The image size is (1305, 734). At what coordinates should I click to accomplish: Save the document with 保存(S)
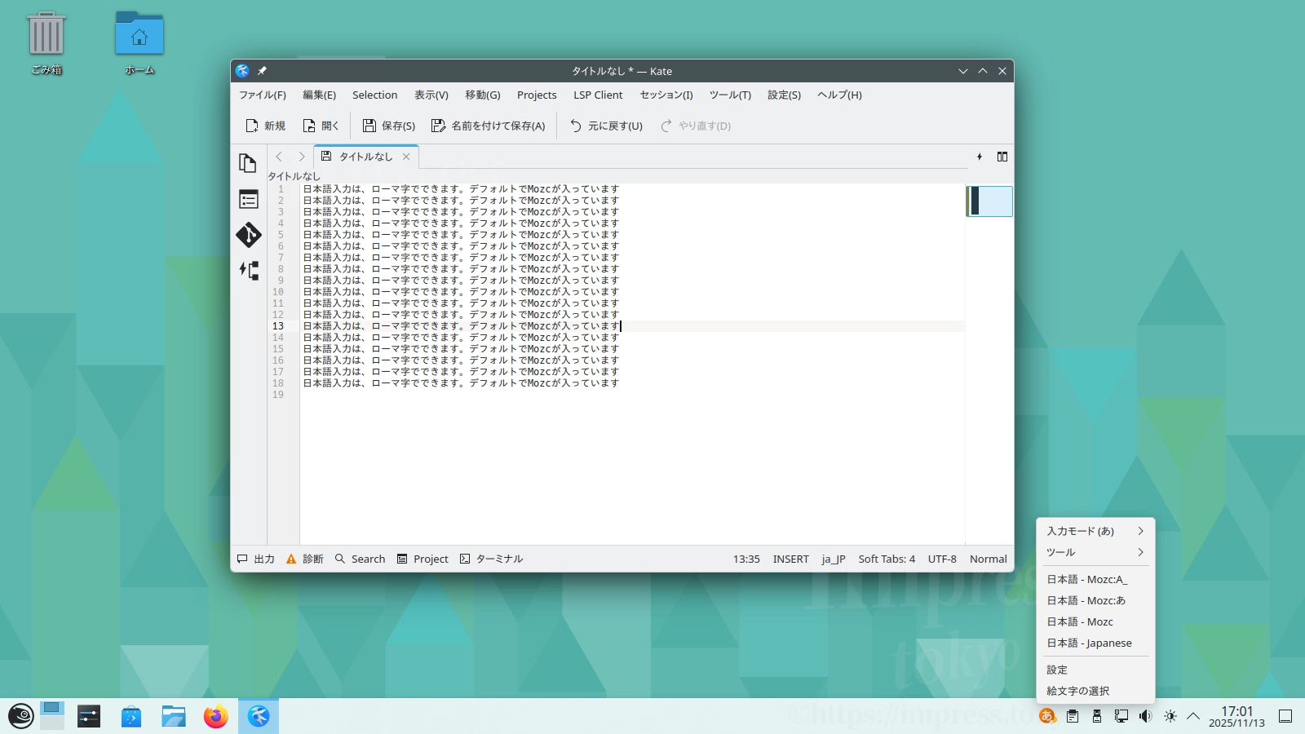389,126
